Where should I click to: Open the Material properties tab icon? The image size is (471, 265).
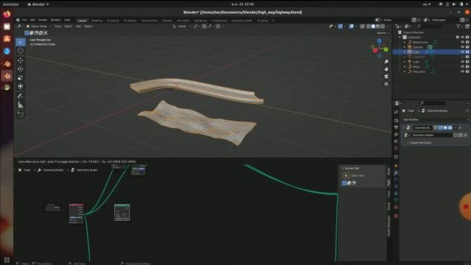396,208
